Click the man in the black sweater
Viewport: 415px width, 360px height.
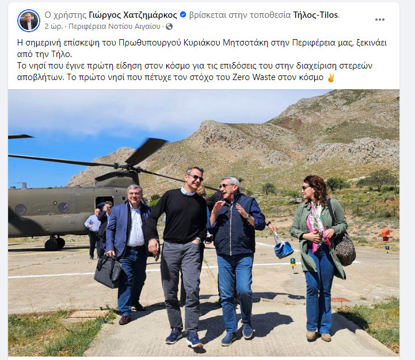(181, 256)
